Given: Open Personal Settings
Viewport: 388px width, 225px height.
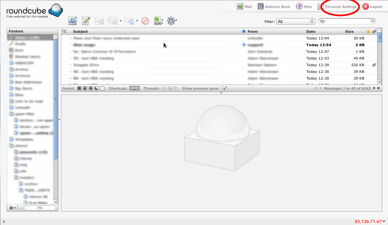Looking at the screenshot, I should click(340, 7).
